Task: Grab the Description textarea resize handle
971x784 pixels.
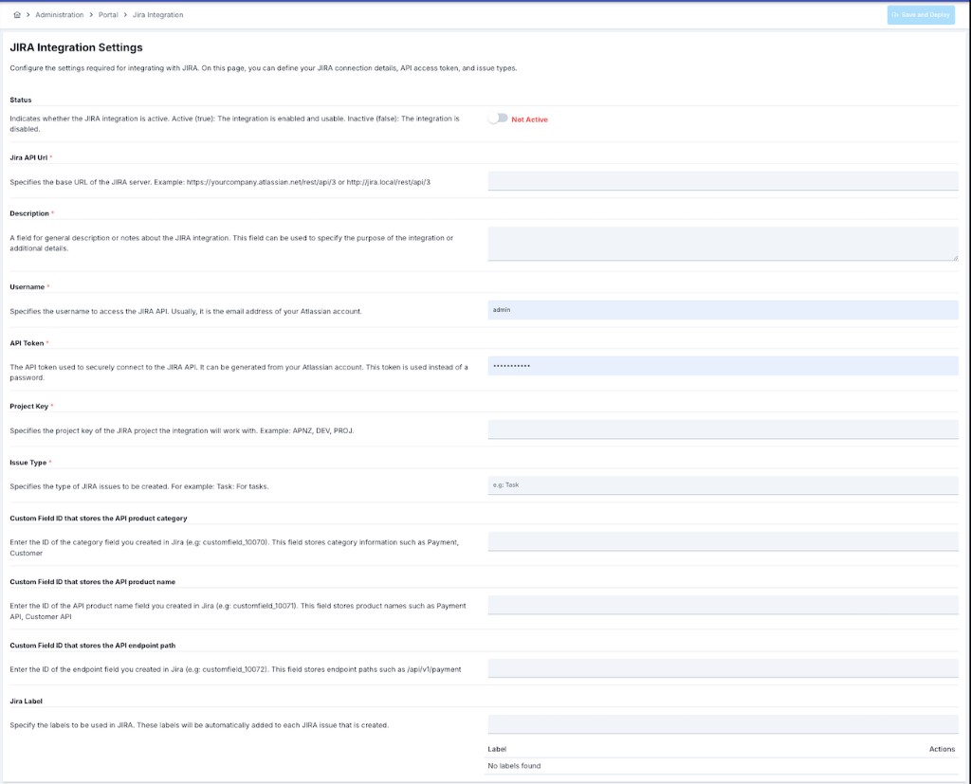Action: tap(955, 258)
